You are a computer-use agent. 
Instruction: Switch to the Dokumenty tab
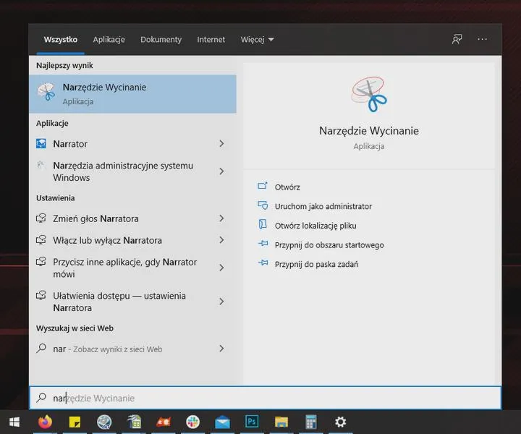[161, 40]
